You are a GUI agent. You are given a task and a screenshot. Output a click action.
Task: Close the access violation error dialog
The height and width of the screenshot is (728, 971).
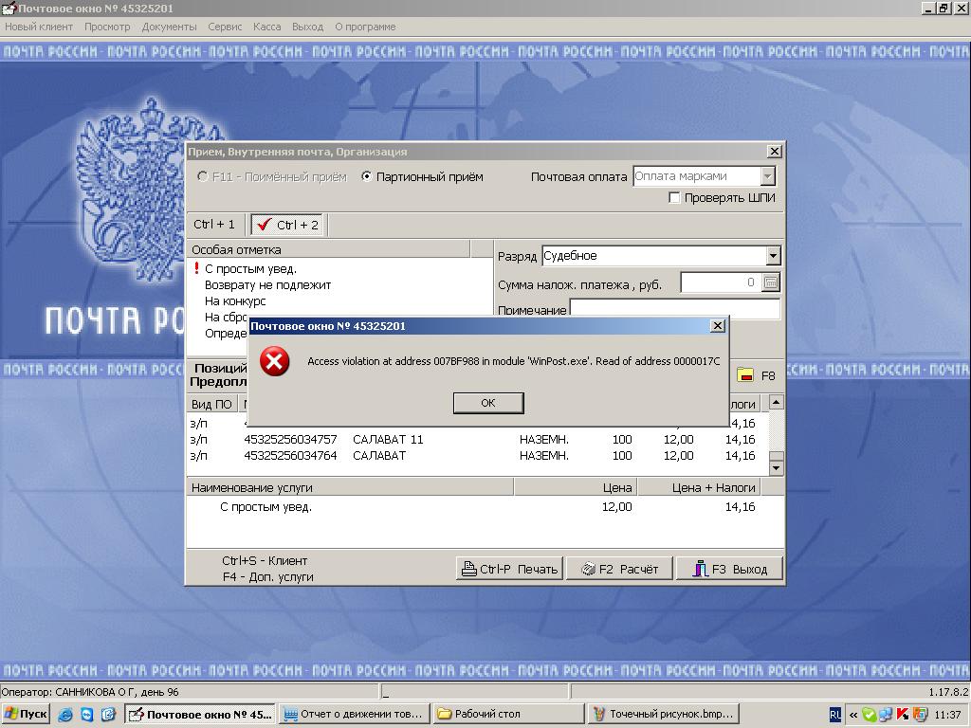click(717, 326)
